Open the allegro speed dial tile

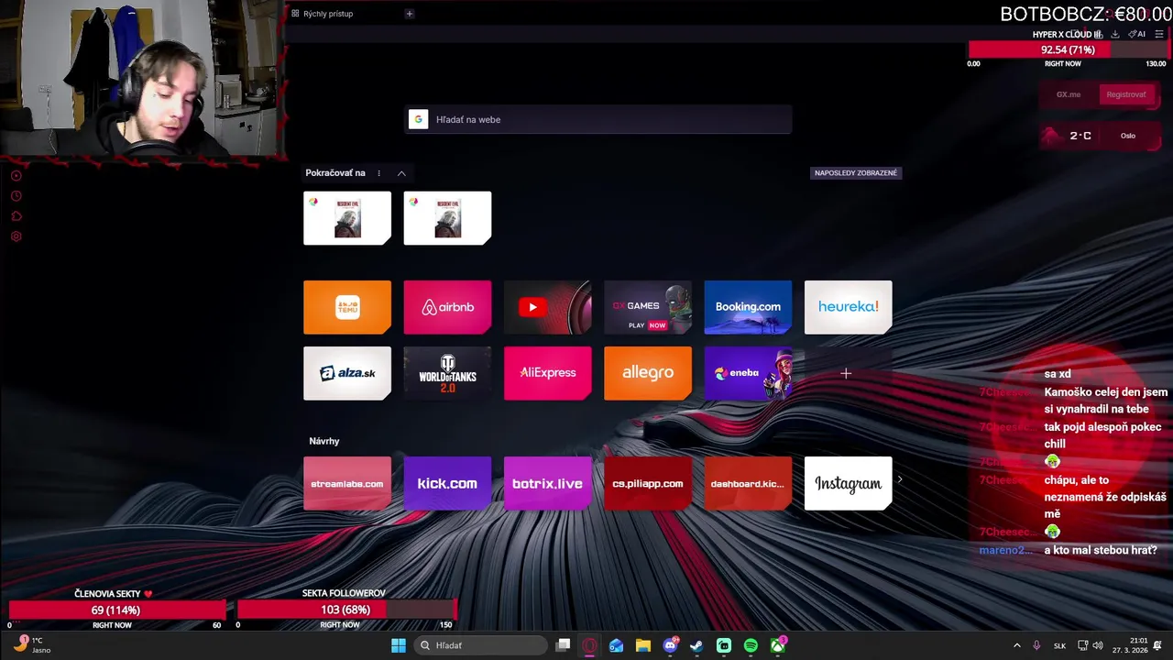pyautogui.click(x=648, y=373)
